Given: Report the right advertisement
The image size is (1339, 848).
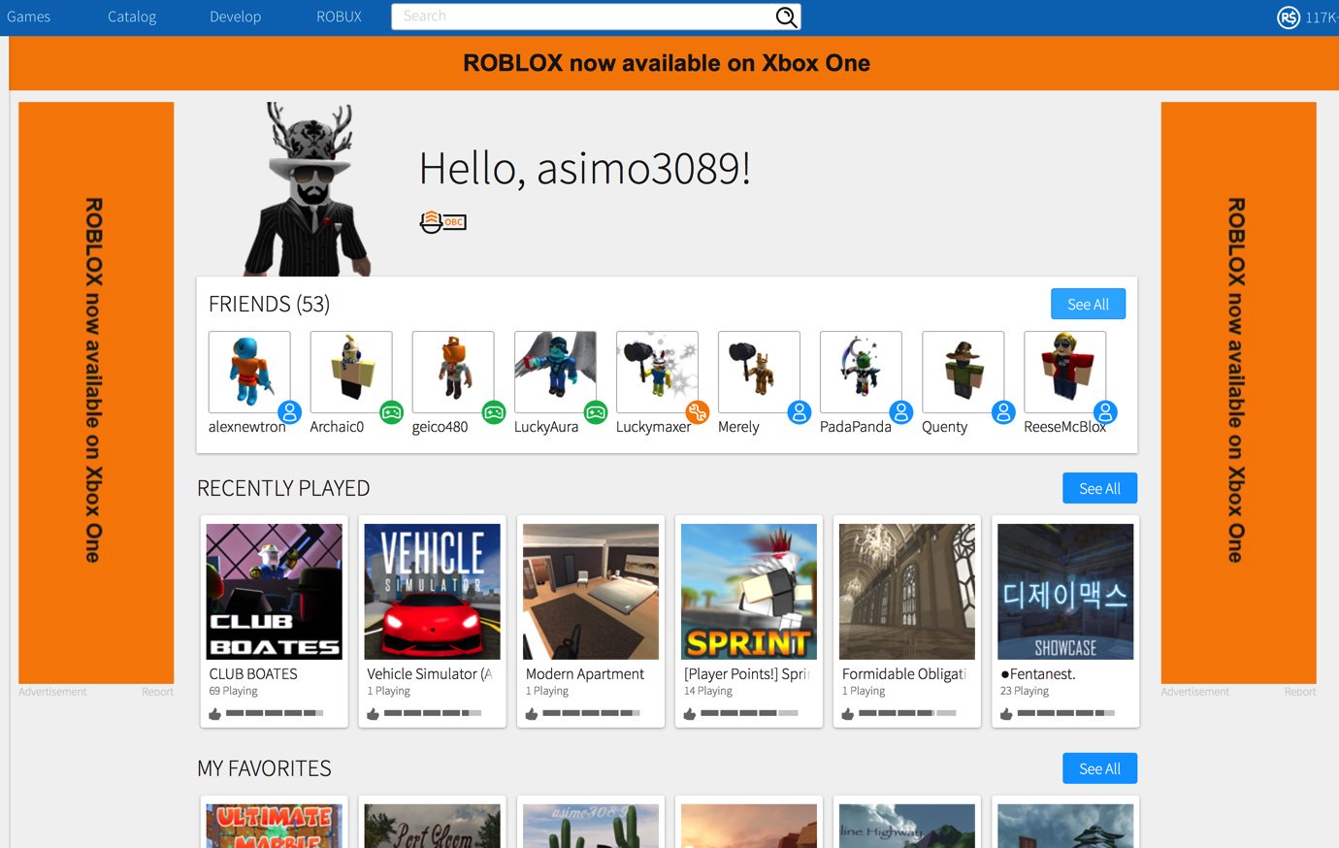Looking at the screenshot, I should [x=1300, y=692].
